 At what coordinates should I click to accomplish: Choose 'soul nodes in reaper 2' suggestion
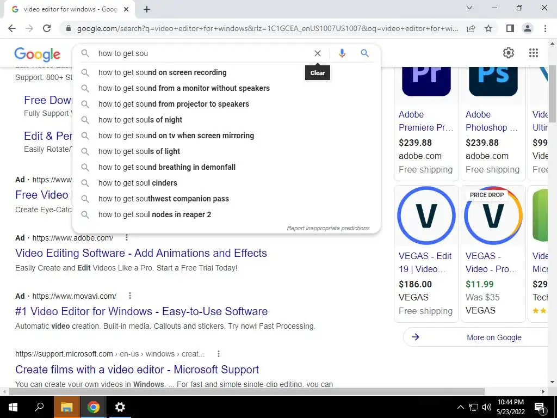tap(226, 214)
